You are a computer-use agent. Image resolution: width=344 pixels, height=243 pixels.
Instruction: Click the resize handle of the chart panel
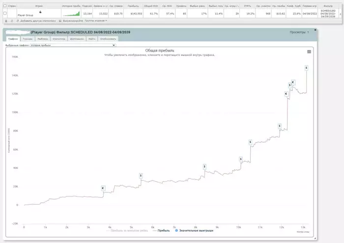coord(315,238)
